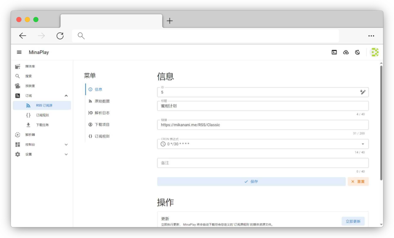This screenshot has width=394, height=238.
Task: Toggle dark mode with the moon icon
Action: coord(357,52)
